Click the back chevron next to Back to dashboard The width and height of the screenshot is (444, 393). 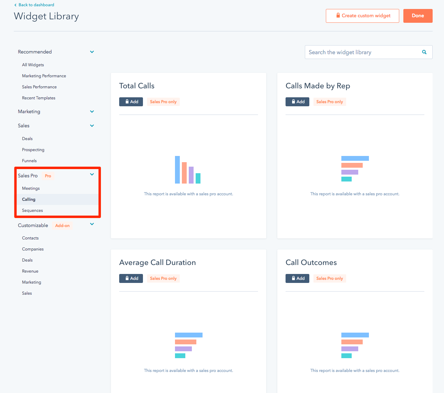(x=15, y=5)
